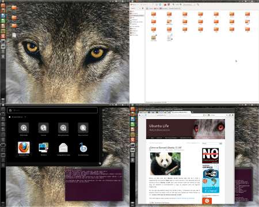Launch Firefox from the Dash shortcuts
Screen dimensions: 259x207
coord(24,147)
